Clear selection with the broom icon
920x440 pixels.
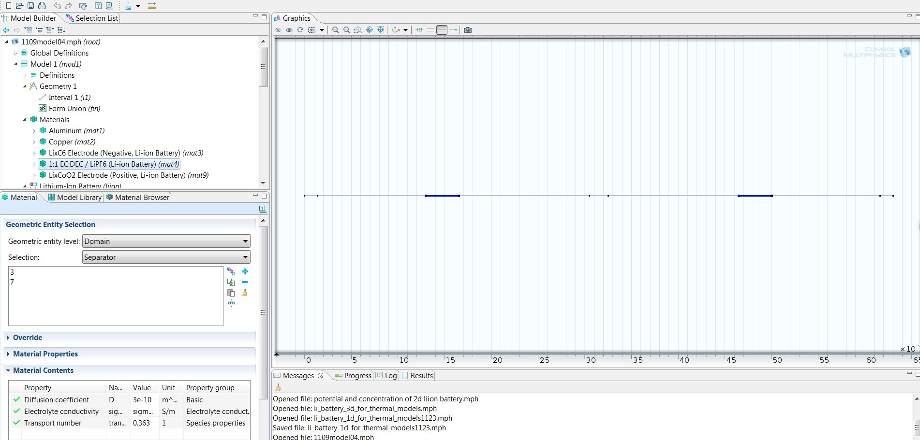(x=245, y=293)
